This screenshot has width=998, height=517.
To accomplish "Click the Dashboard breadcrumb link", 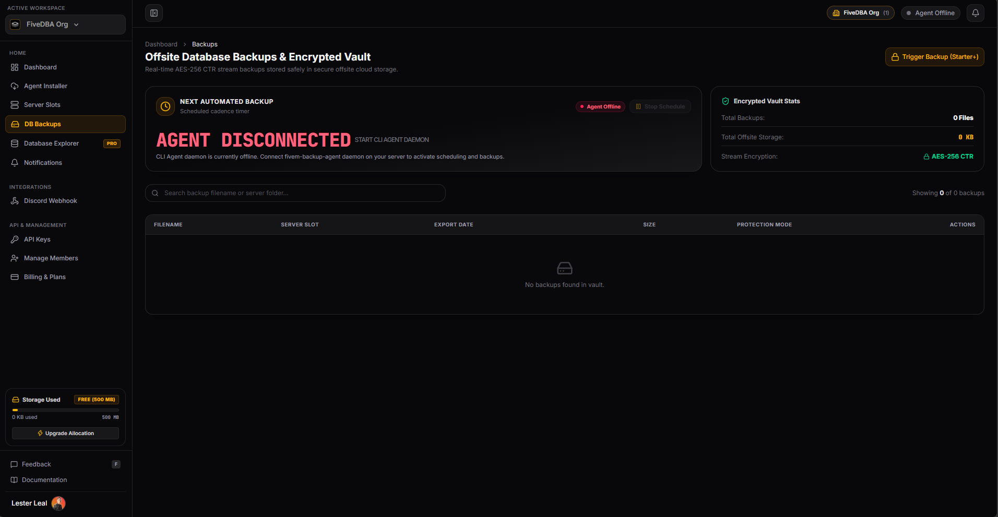I will [x=161, y=44].
